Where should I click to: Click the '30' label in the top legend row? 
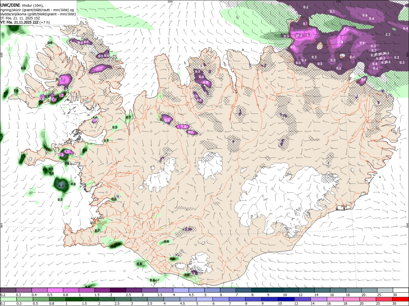tap(395, 295)
